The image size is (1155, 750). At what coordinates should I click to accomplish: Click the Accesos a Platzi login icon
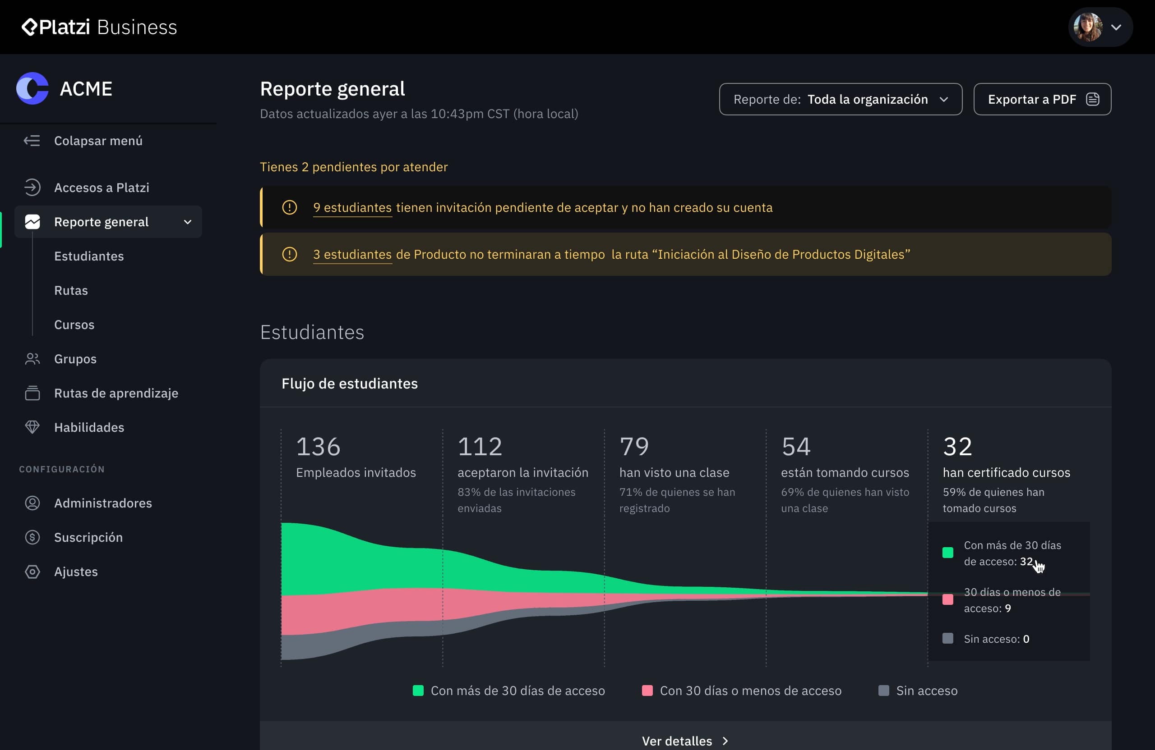tap(32, 187)
